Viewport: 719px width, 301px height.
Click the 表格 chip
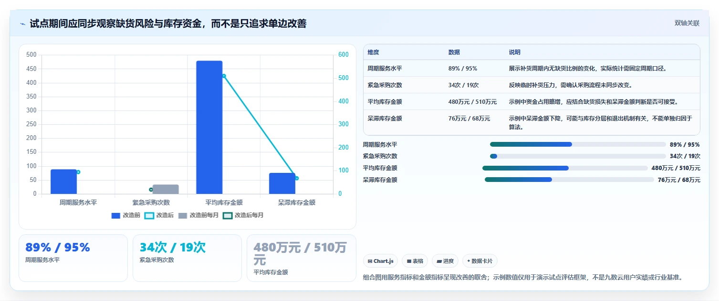tap(415, 261)
